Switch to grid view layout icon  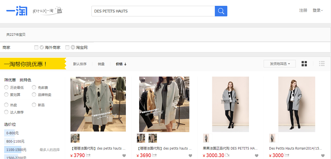(x=304, y=64)
